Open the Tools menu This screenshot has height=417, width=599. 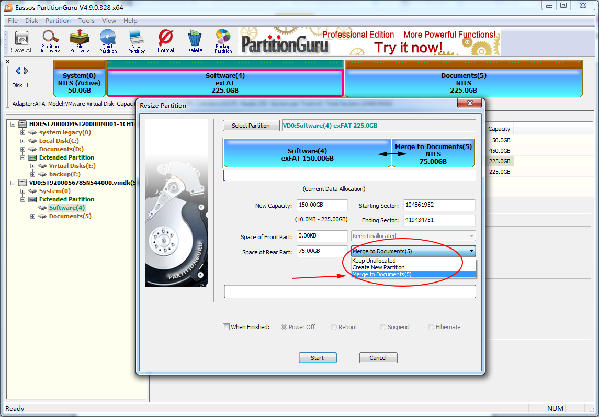(x=86, y=20)
